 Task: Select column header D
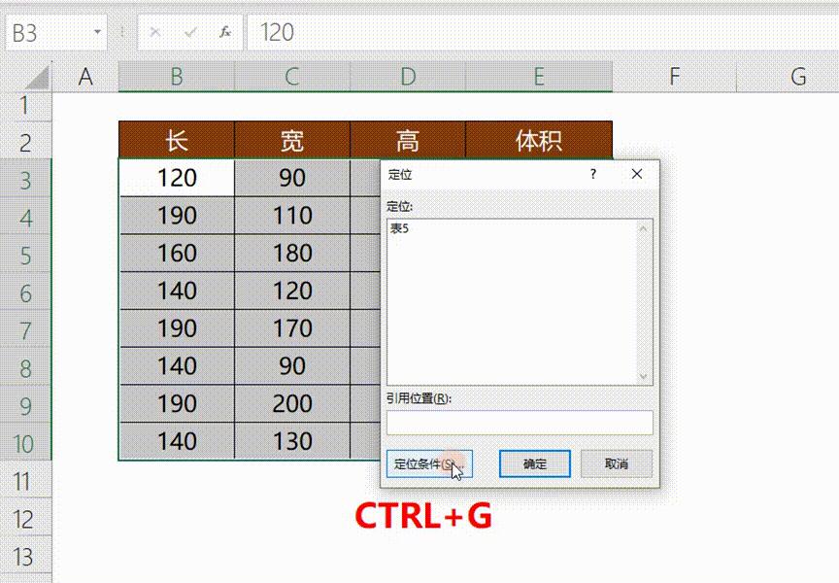coord(407,76)
